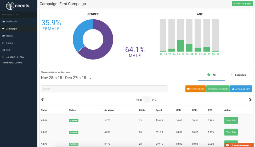Click the Logout arrow icon

tap(4, 43)
